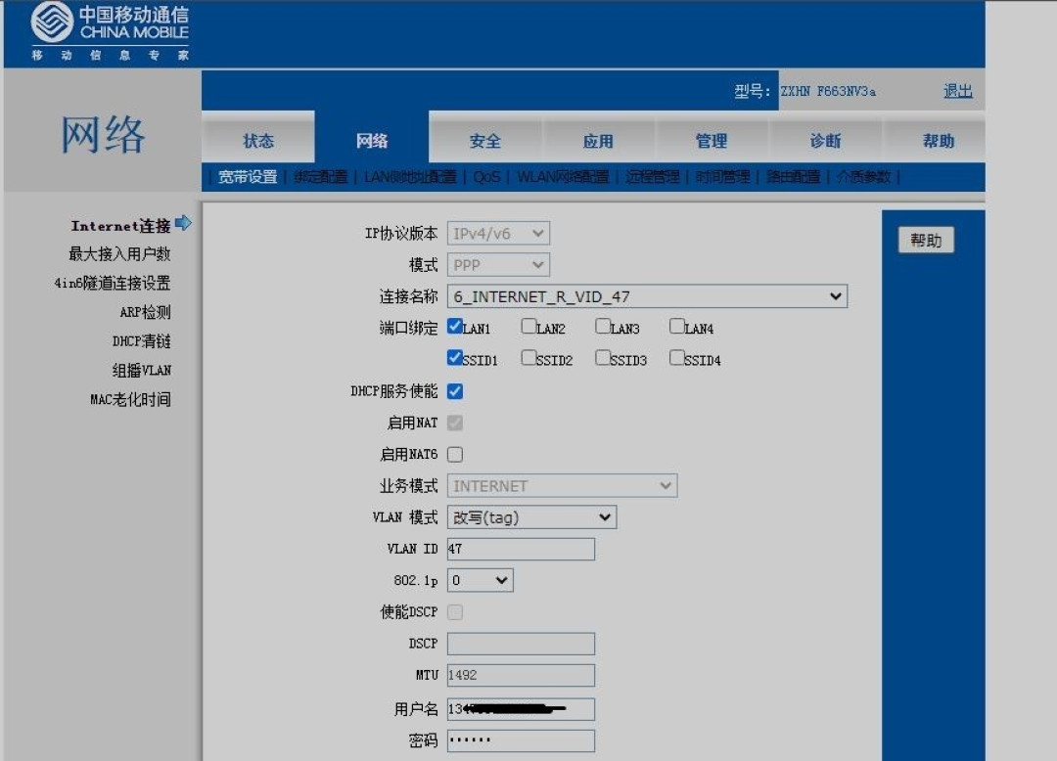Open 最大接入用户数 in the sidebar
The width and height of the screenshot is (1057, 761).
(x=119, y=254)
